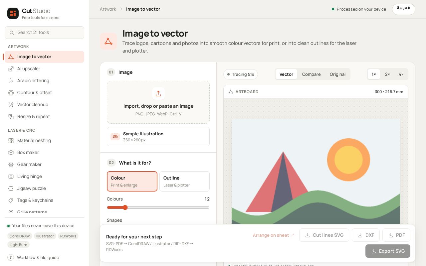Click the CorelDRAW tag
The width and height of the screenshot is (426, 266).
(20, 236)
